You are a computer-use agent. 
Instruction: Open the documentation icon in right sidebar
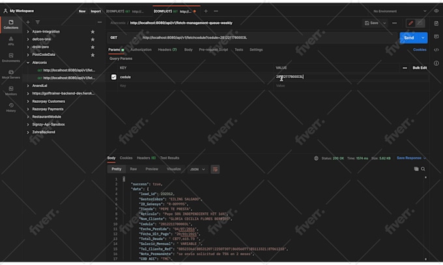tap(436, 23)
